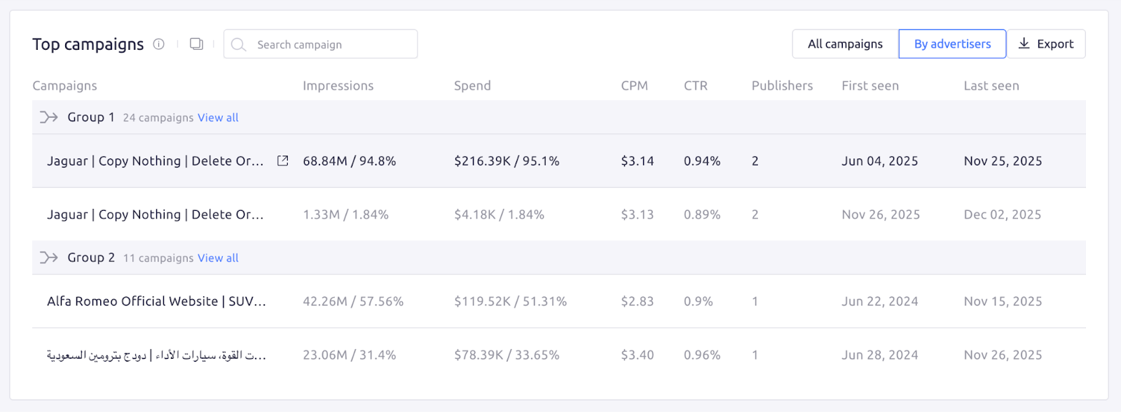Open the external link icon on the first Jaguar campaign
Screen dimensions: 1121x412
click(x=281, y=160)
